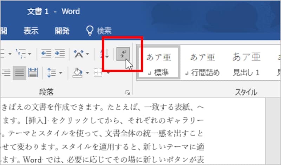Click the [挿入] word in the document

pyautogui.click(x=36, y=120)
